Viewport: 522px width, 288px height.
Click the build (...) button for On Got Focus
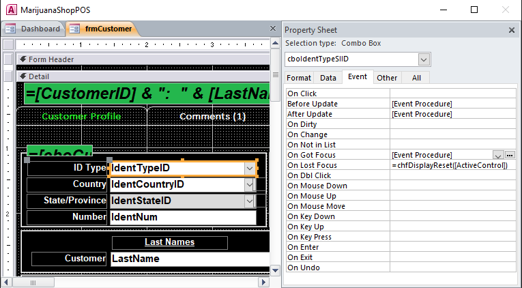(x=509, y=155)
